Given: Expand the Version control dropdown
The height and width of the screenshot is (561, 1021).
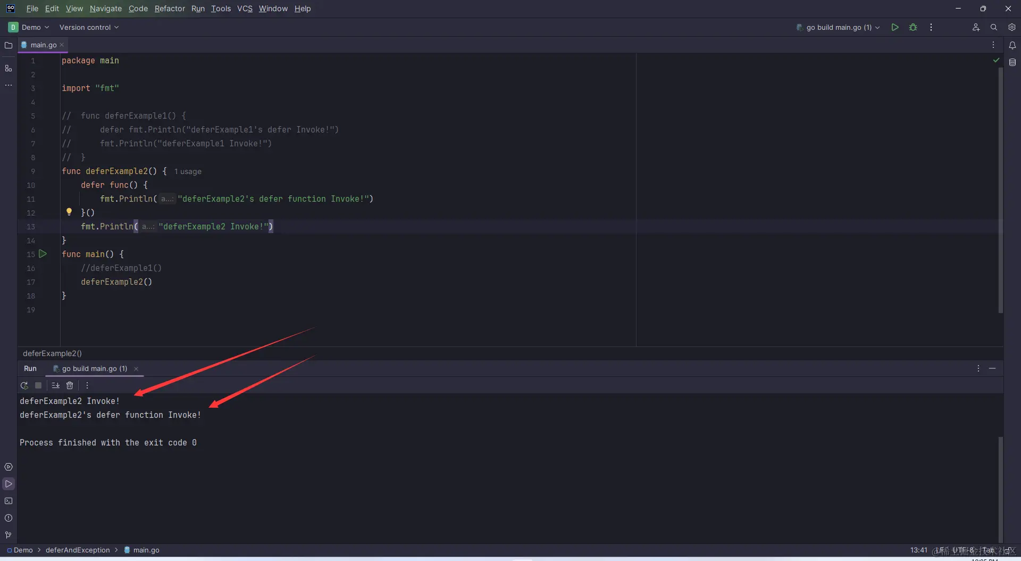Looking at the screenshot, I should [x=89, y=27].
